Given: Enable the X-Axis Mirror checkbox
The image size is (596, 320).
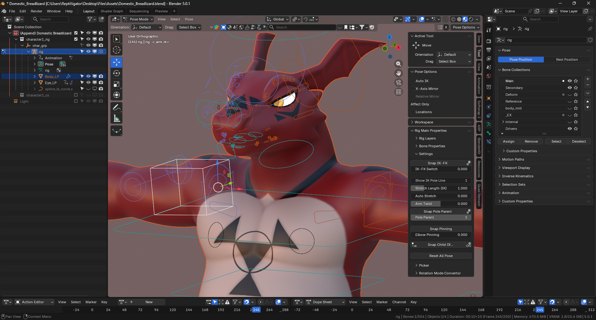Looking at the screenshot, I should 413,89.
